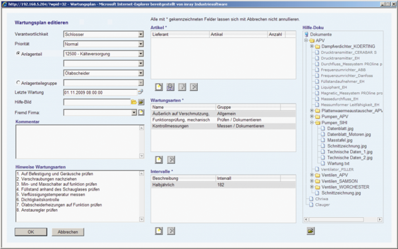Create new Fremd Firma icon

pos(141,112)
